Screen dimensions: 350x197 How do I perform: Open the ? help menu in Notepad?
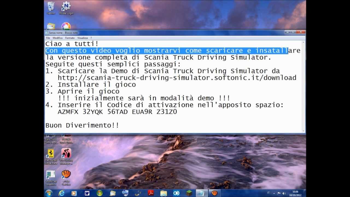[91, 38]
